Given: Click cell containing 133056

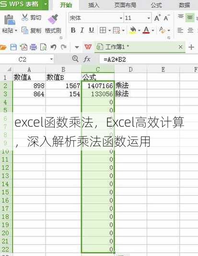Looking at the screenshot, I should [x=98, y=93].
